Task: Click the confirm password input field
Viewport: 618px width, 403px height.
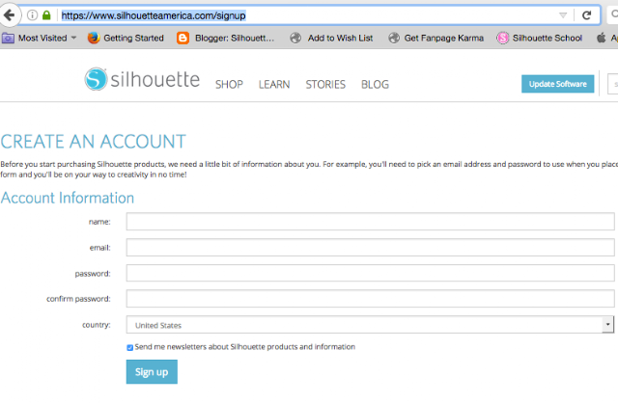Action: pyautogui.click(x=370, y=299)
